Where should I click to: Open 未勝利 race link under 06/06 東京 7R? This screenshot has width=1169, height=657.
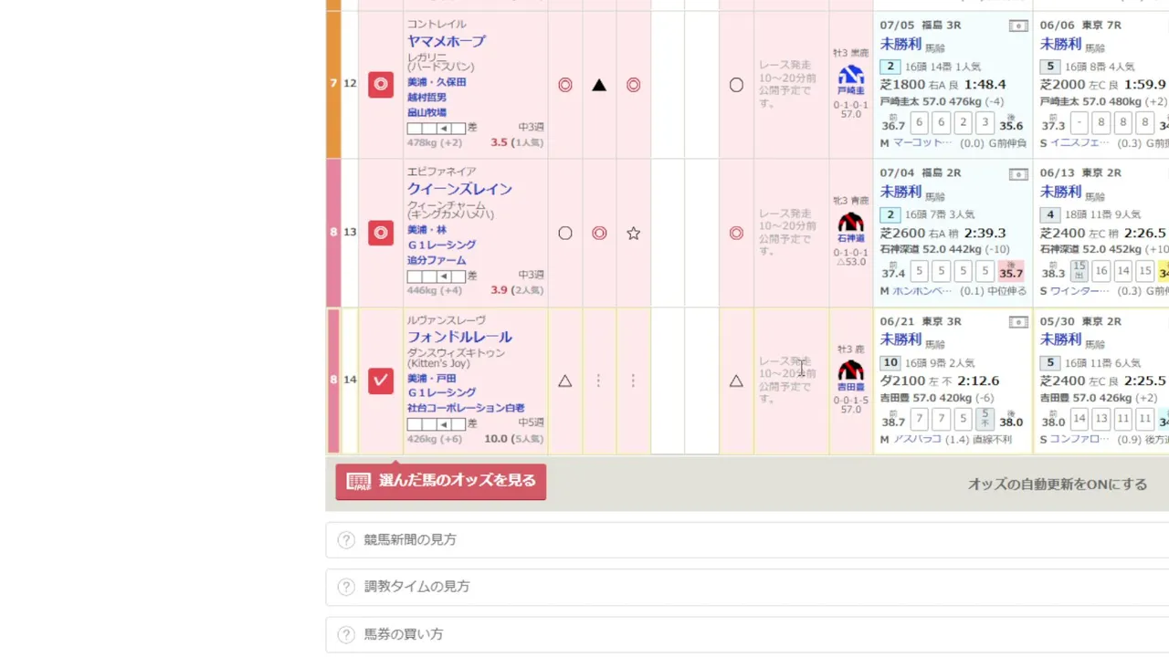(x=1060, y=44)
